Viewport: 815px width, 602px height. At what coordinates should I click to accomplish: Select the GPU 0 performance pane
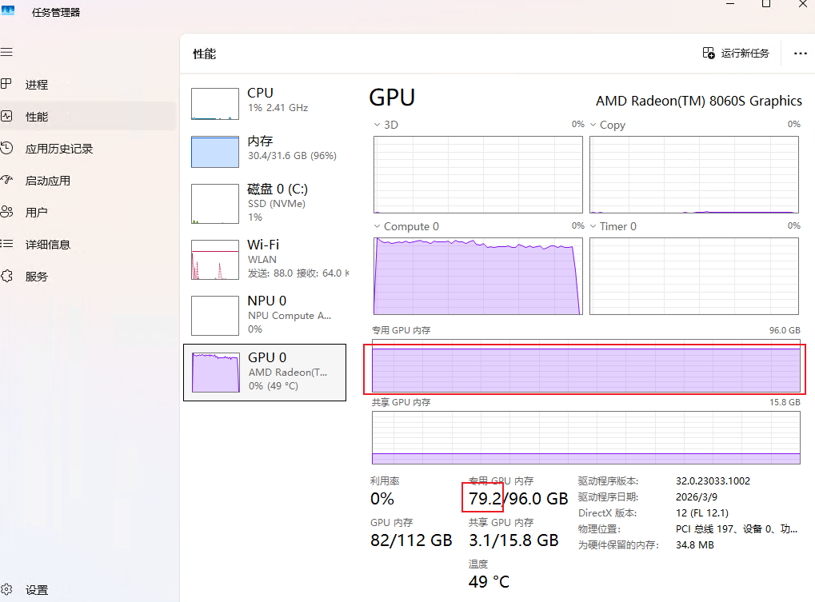pos(265,372)
